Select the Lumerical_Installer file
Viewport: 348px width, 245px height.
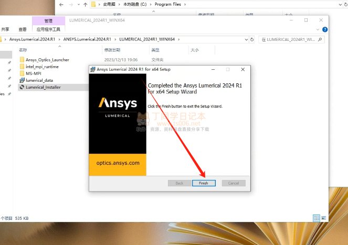pyautogui.click(x=43, y=87)
